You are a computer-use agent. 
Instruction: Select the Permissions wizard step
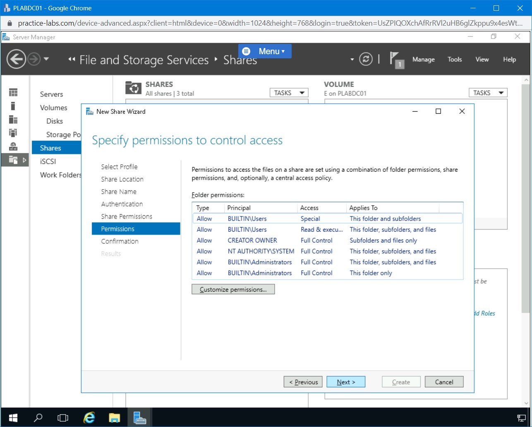(136, 229)
